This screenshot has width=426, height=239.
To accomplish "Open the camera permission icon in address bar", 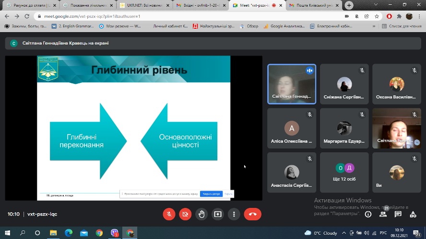I will 347,16.
